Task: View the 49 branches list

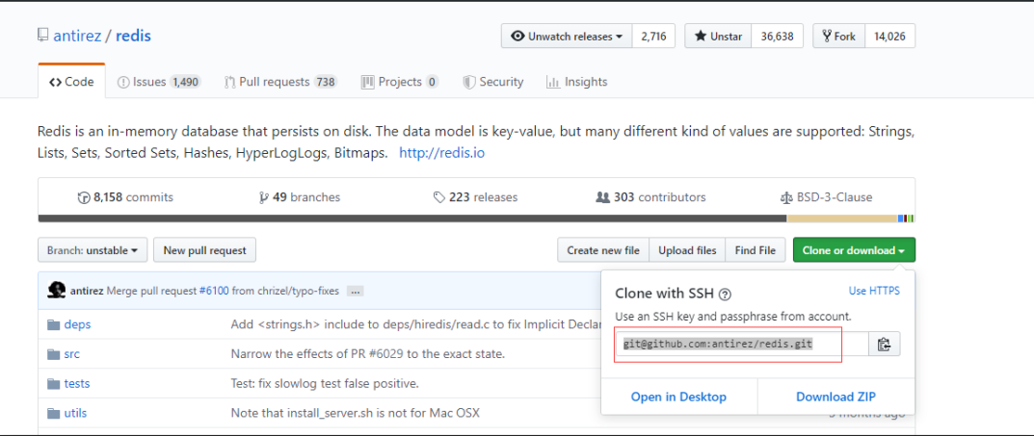Action: pos(300,197)
